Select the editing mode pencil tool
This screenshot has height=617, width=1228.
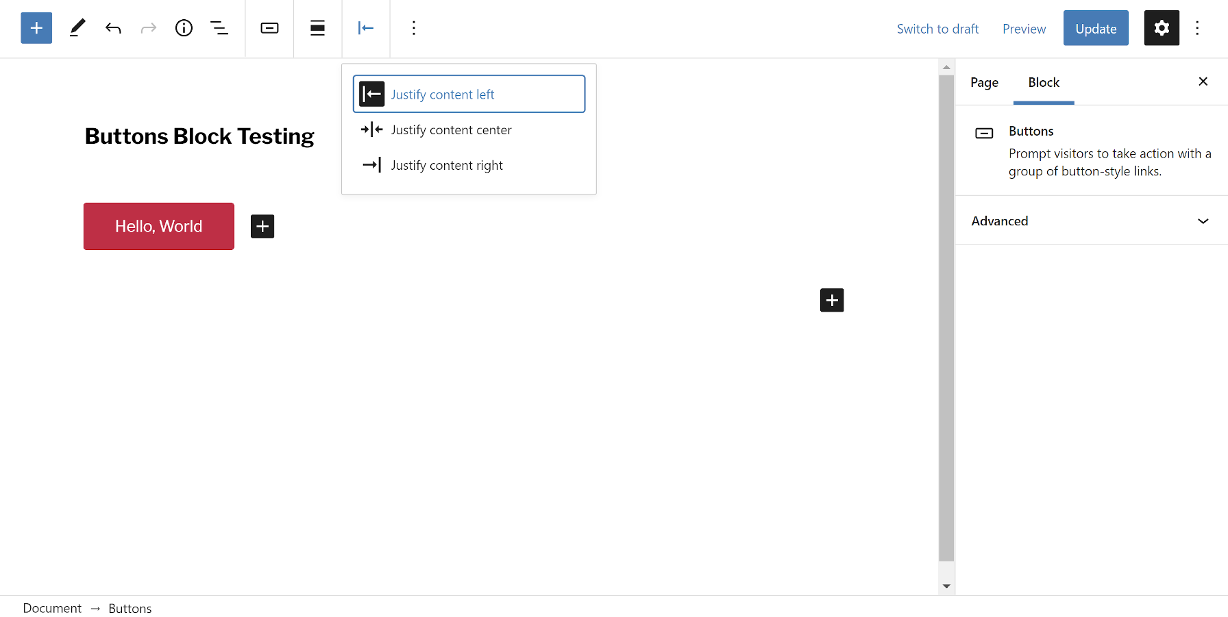click(77, 28)
